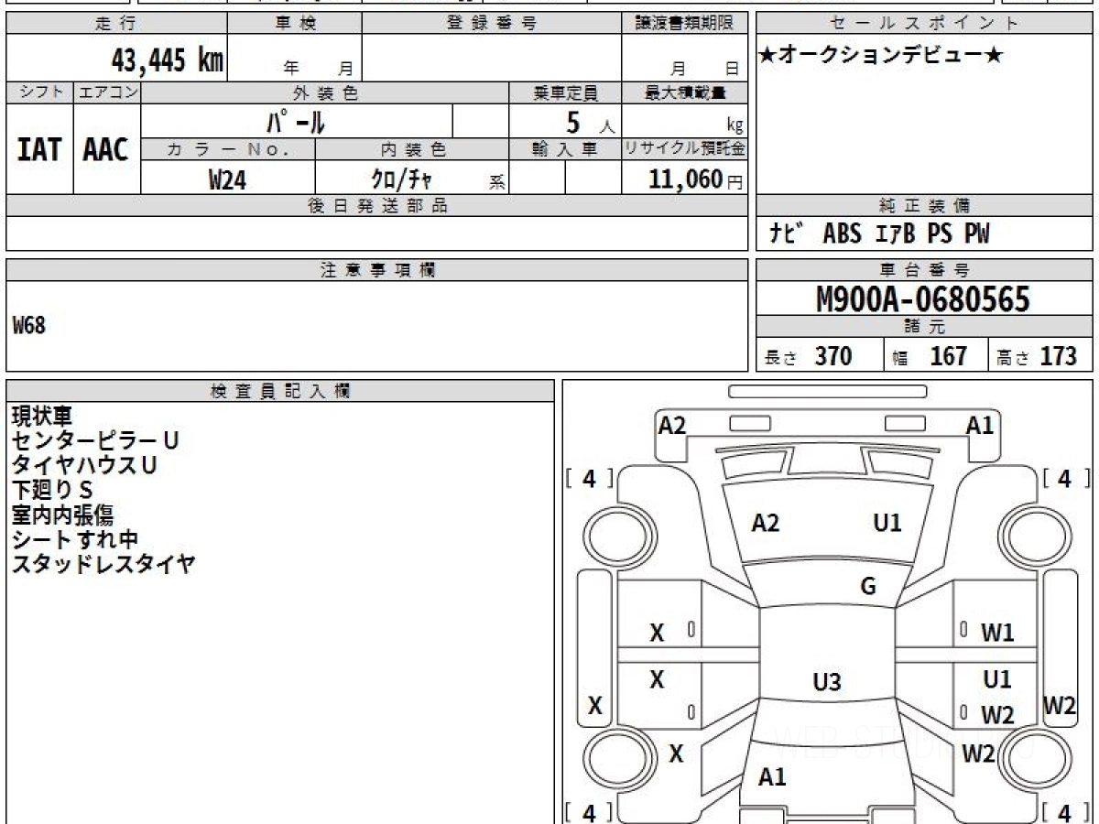Click the 譲渡書類期限 header

(685, 23)
